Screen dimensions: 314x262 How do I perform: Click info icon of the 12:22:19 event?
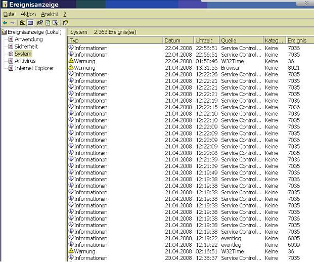(x=71, y=100)
